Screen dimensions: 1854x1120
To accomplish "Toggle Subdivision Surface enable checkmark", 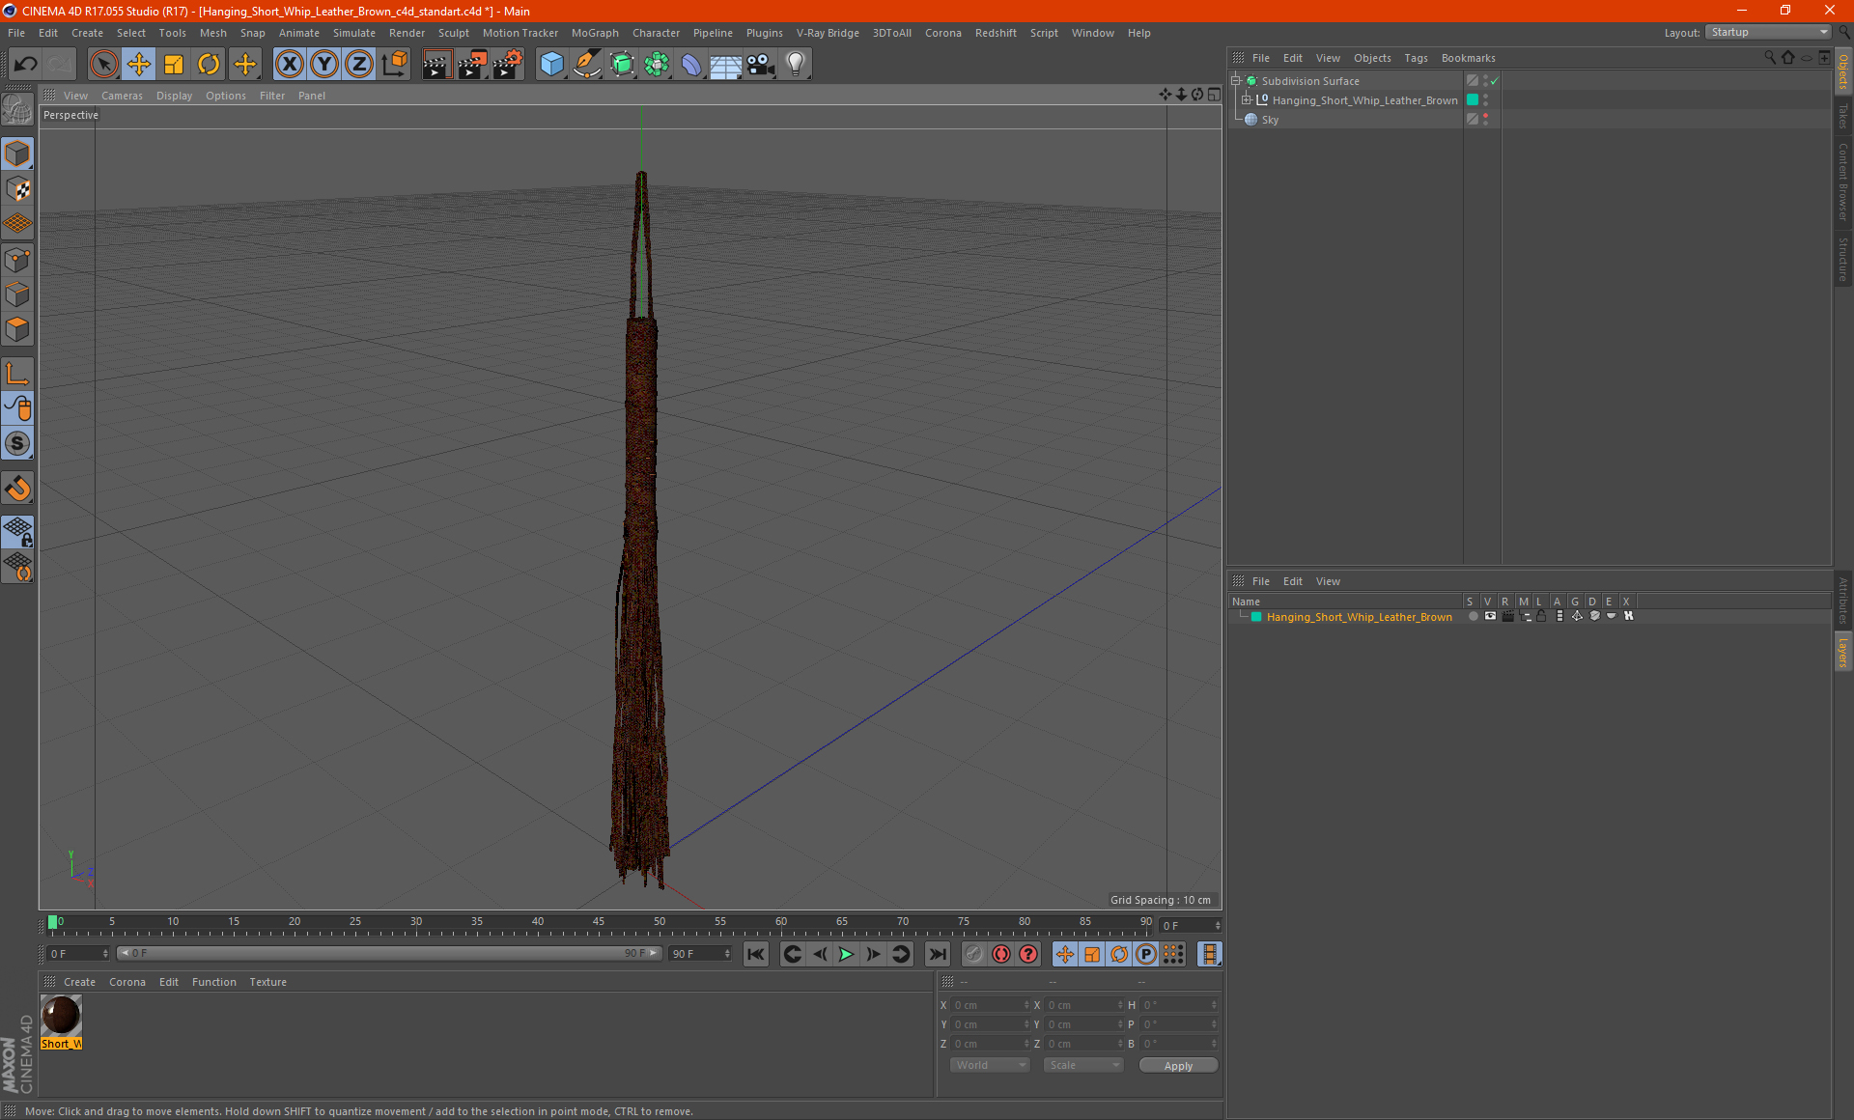I will (x=1494, y=81).
